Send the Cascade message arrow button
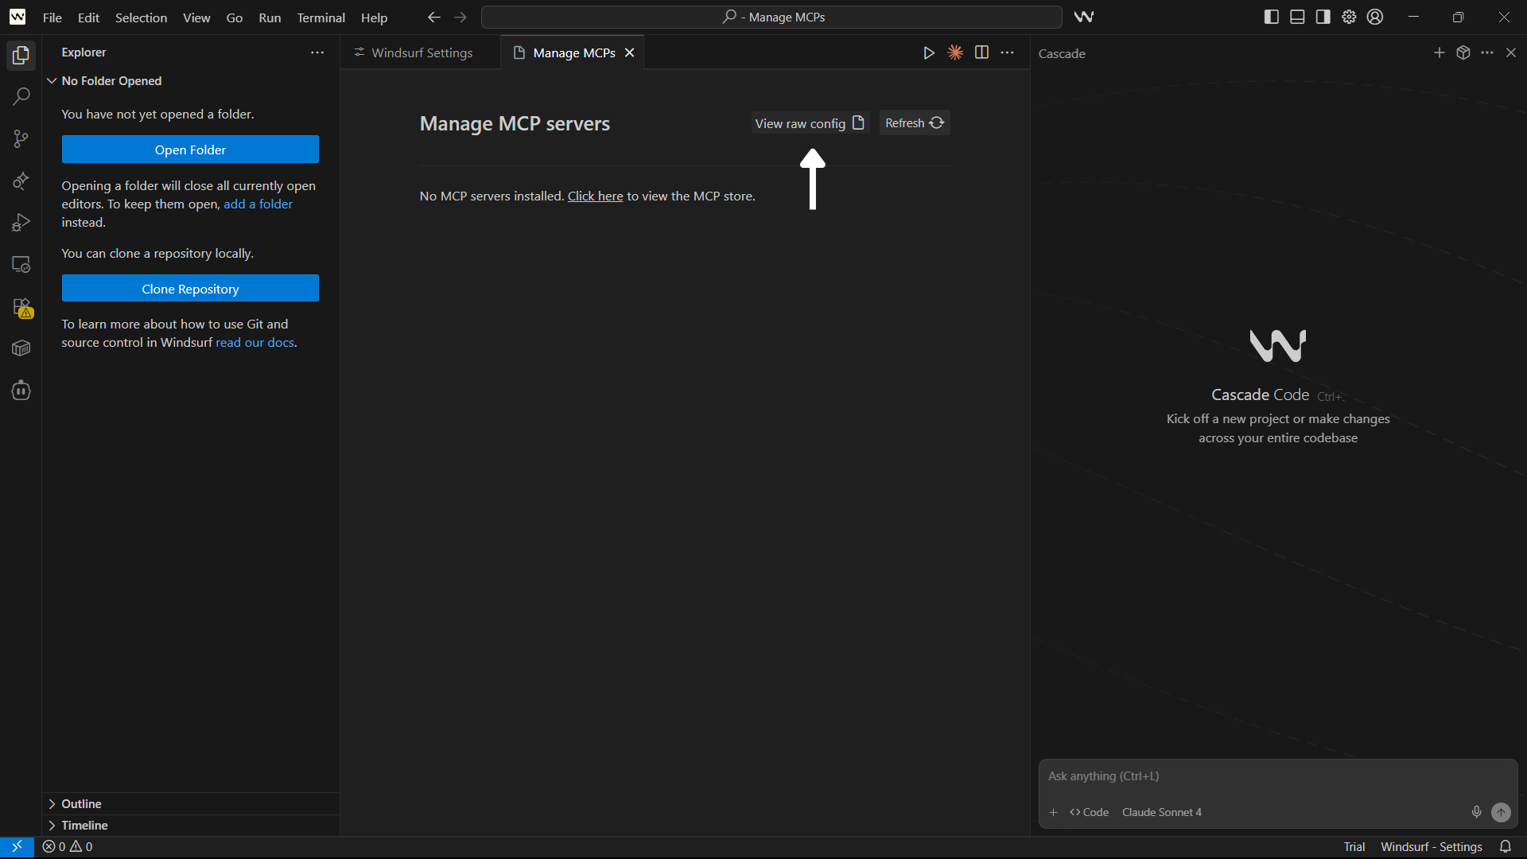The image size is (1527, 859). [x=1501, y=812]
